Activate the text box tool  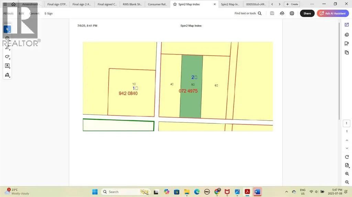[7, 65]
